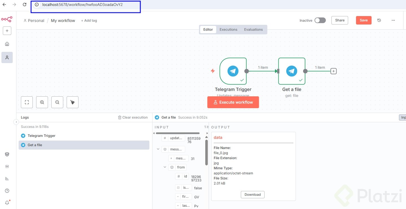406x209 pixels.
Task: Click the 'Success in 9.052s' node status text
Action: coord(193,117)
